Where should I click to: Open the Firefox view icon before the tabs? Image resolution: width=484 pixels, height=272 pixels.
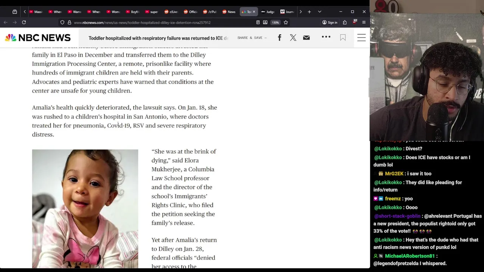[15, 12]
